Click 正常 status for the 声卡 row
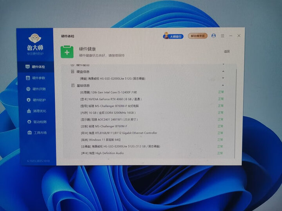The width and height of the screenshot is (282, 211). 220,153
